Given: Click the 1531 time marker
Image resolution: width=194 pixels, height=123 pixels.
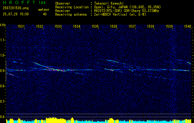Looking at the screenshot, I should click(21, 26).
